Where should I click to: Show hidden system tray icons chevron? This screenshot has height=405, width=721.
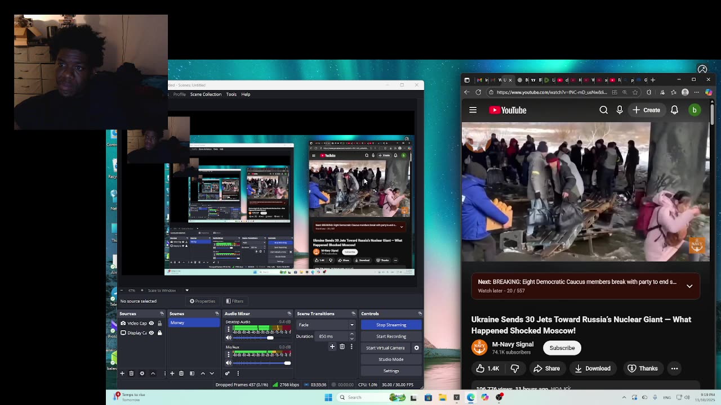coord(624,397)
